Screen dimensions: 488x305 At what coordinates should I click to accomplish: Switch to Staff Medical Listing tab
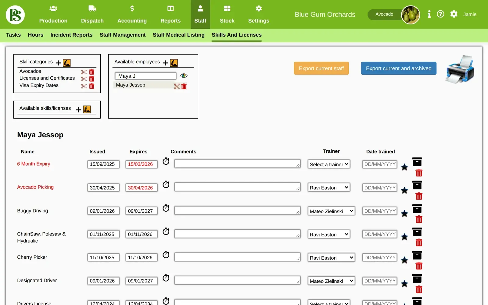tap(179, 35)
